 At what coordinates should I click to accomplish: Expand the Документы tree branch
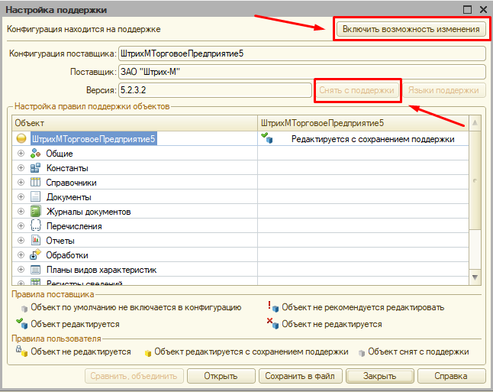click(x=21, y=197)
